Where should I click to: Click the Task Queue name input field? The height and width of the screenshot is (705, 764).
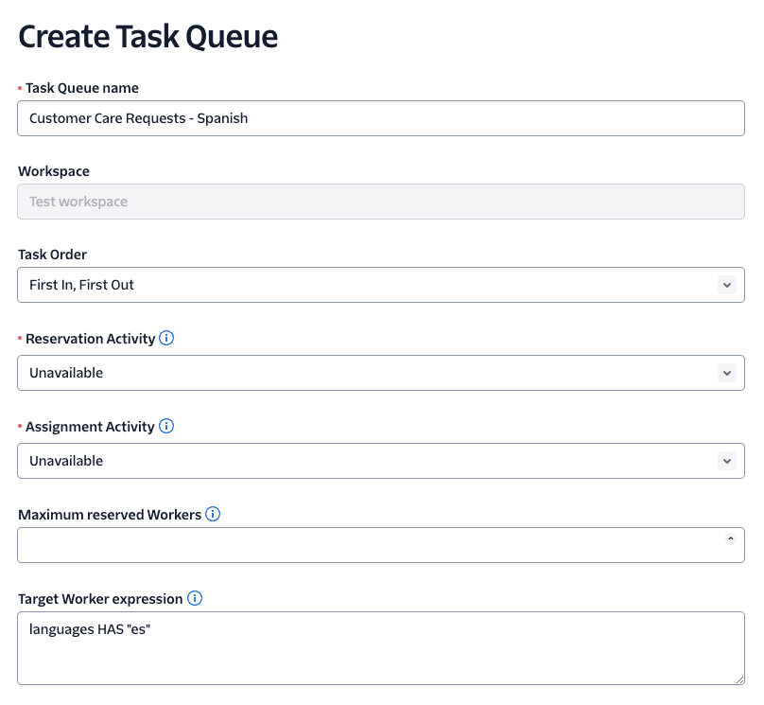pos(378,117)
